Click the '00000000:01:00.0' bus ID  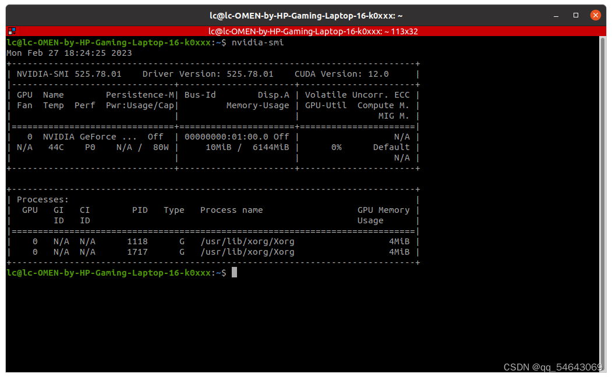pyautogui.click(x=227, y=137)
